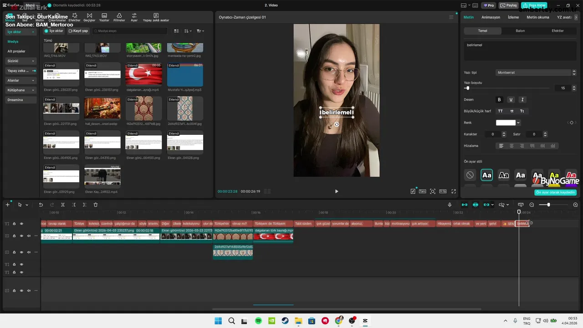Click Ön ayar olarak kaydedin button

[555, 192]
